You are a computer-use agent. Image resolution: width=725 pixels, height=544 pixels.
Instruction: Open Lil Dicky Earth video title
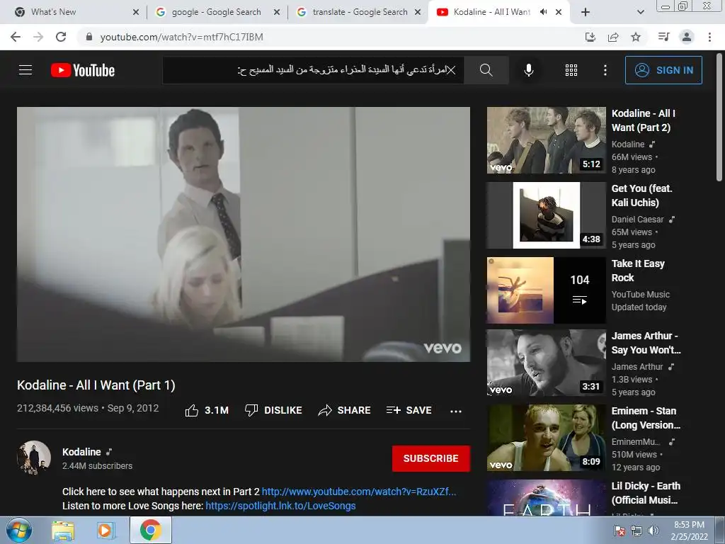point(646,493)
